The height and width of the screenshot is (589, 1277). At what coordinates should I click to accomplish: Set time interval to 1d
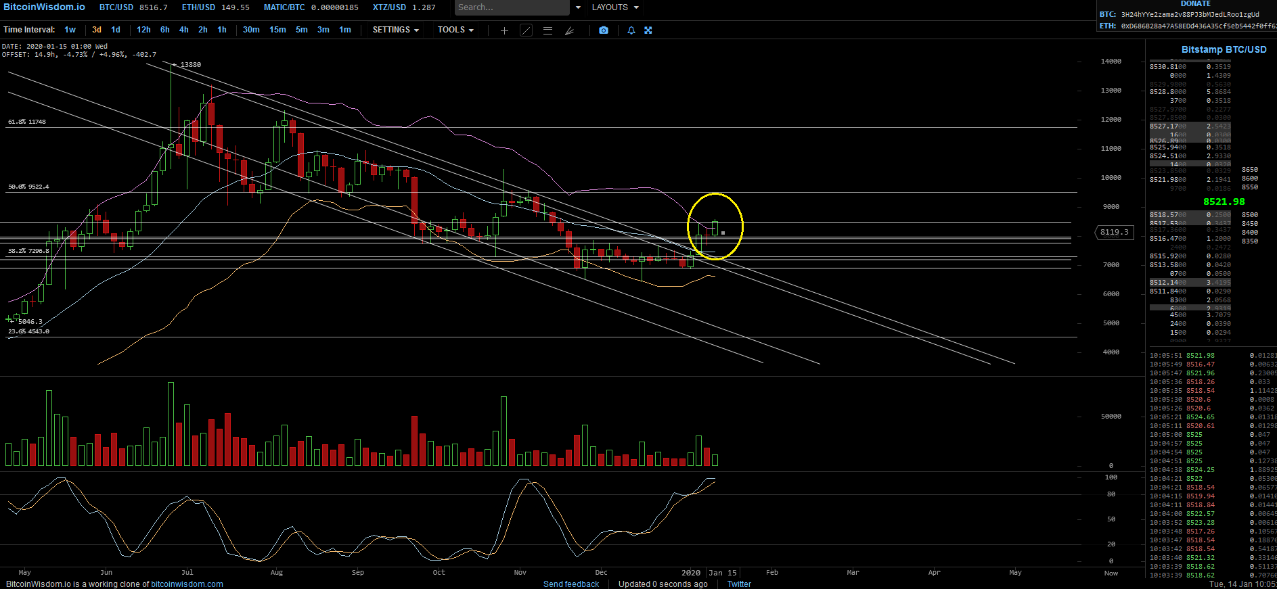click(x=116, y=30)
